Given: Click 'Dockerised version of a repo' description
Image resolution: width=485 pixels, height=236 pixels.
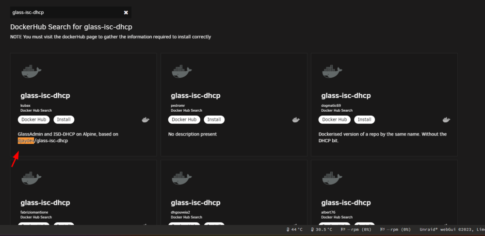Looking at the screenshot, I should [382, 137].
